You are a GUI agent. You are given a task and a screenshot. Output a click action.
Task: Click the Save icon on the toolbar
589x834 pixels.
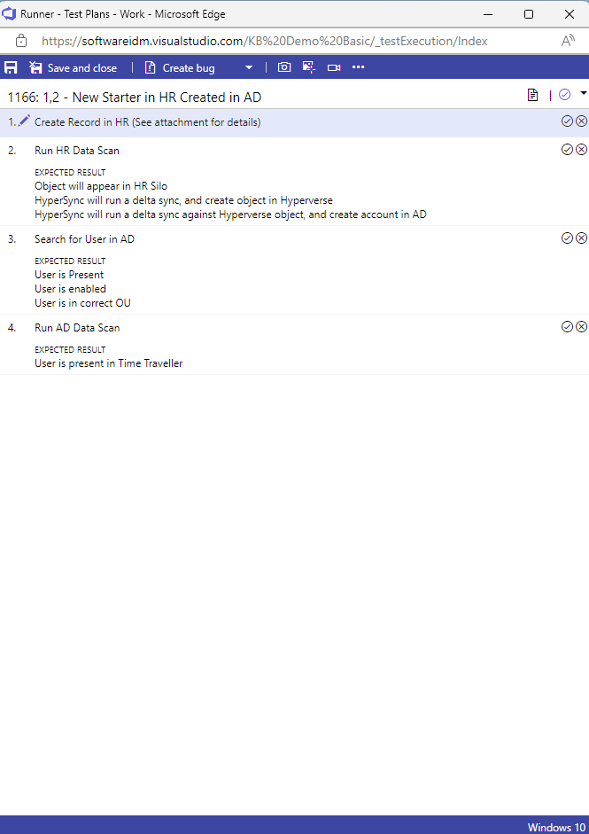(x=12, y=67)
